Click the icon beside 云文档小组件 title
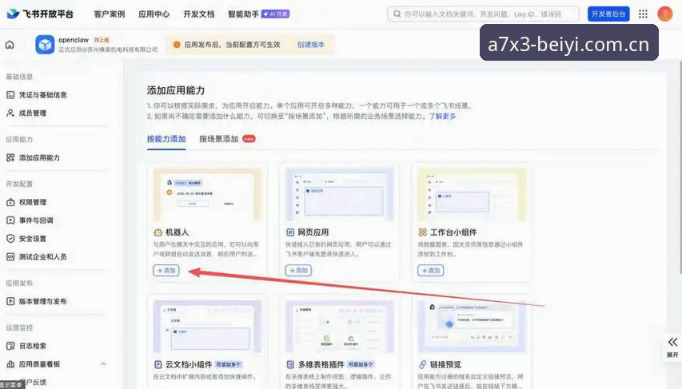682x389 pixels. (158, 364)
